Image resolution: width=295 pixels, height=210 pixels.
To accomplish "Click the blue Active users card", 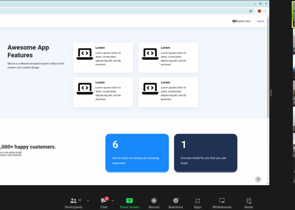I will point(137,153).
